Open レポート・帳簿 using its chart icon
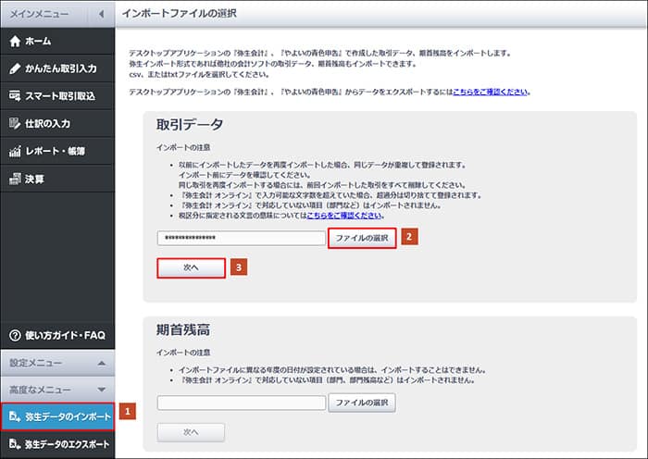This screenshot has height=459, width=648. click(15, 151)
